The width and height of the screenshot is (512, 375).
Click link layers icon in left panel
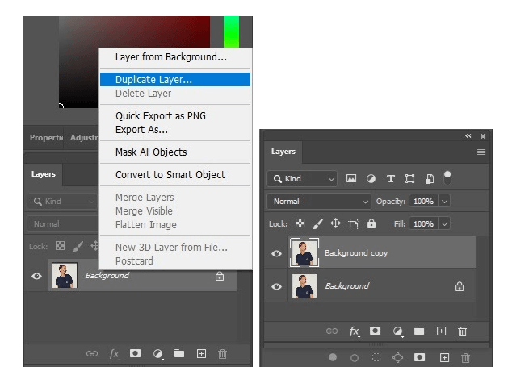click(92, 354)
